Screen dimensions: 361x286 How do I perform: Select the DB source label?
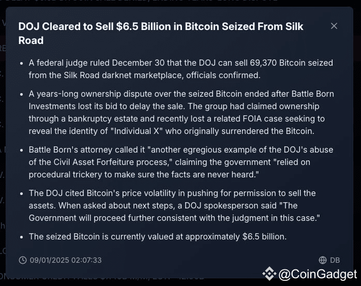coord(335,260)
